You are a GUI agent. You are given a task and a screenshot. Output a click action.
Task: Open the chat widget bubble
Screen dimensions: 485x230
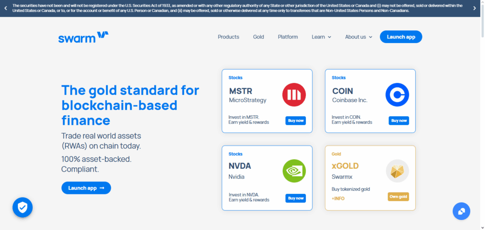point(461,211)
